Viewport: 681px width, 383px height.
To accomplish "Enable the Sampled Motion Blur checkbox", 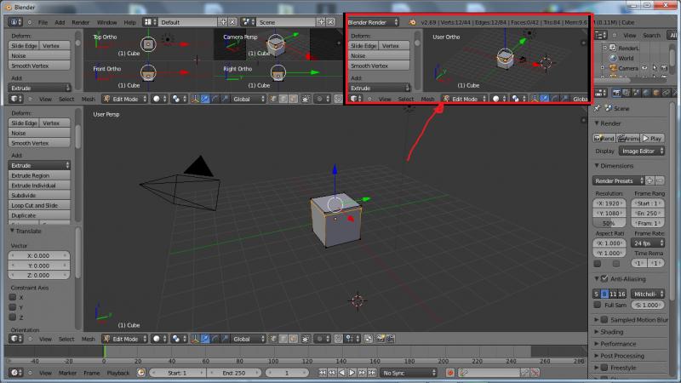I will pos(604,320).
